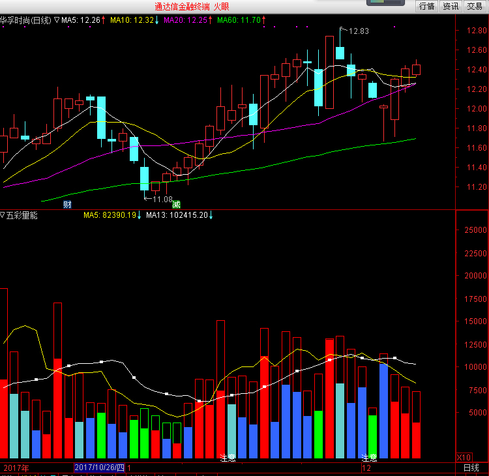Image resolution: width=489 pixels, height=476 pixels.
Task: Click the 5000 volume axis tick
Action: (x=477, y=412)
